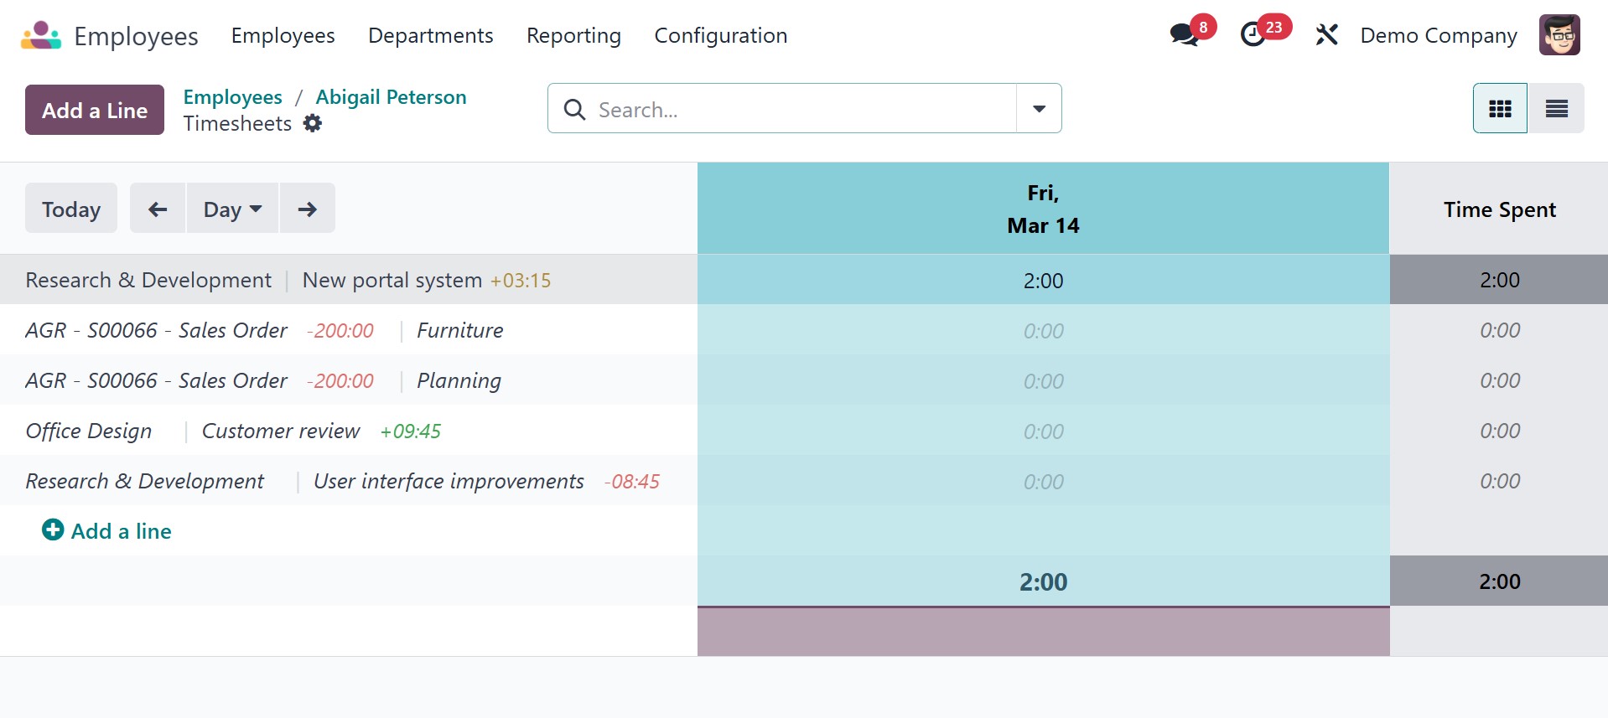Open the Reporting menu
This screenshot has height=718, width=1608.
tap(573, 36)
